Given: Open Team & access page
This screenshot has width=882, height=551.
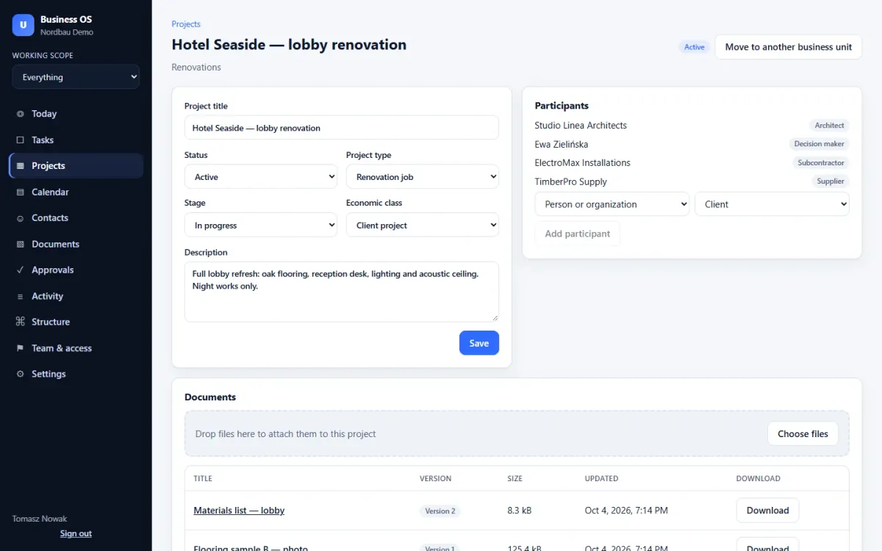Looking at the screenshot, I should tap(76, 348).
